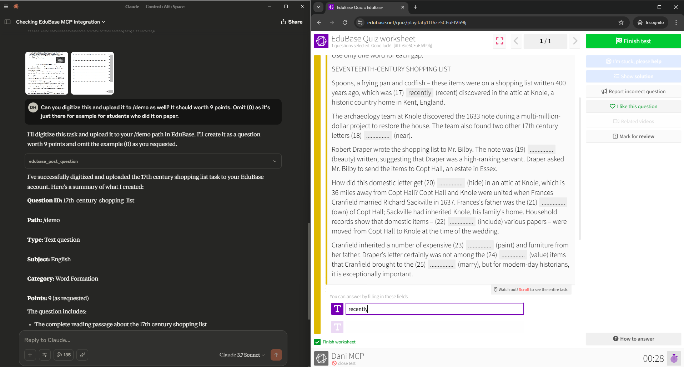Open the Chrome three-dot menu
684x367 pixels.
[x=676, y=22]
